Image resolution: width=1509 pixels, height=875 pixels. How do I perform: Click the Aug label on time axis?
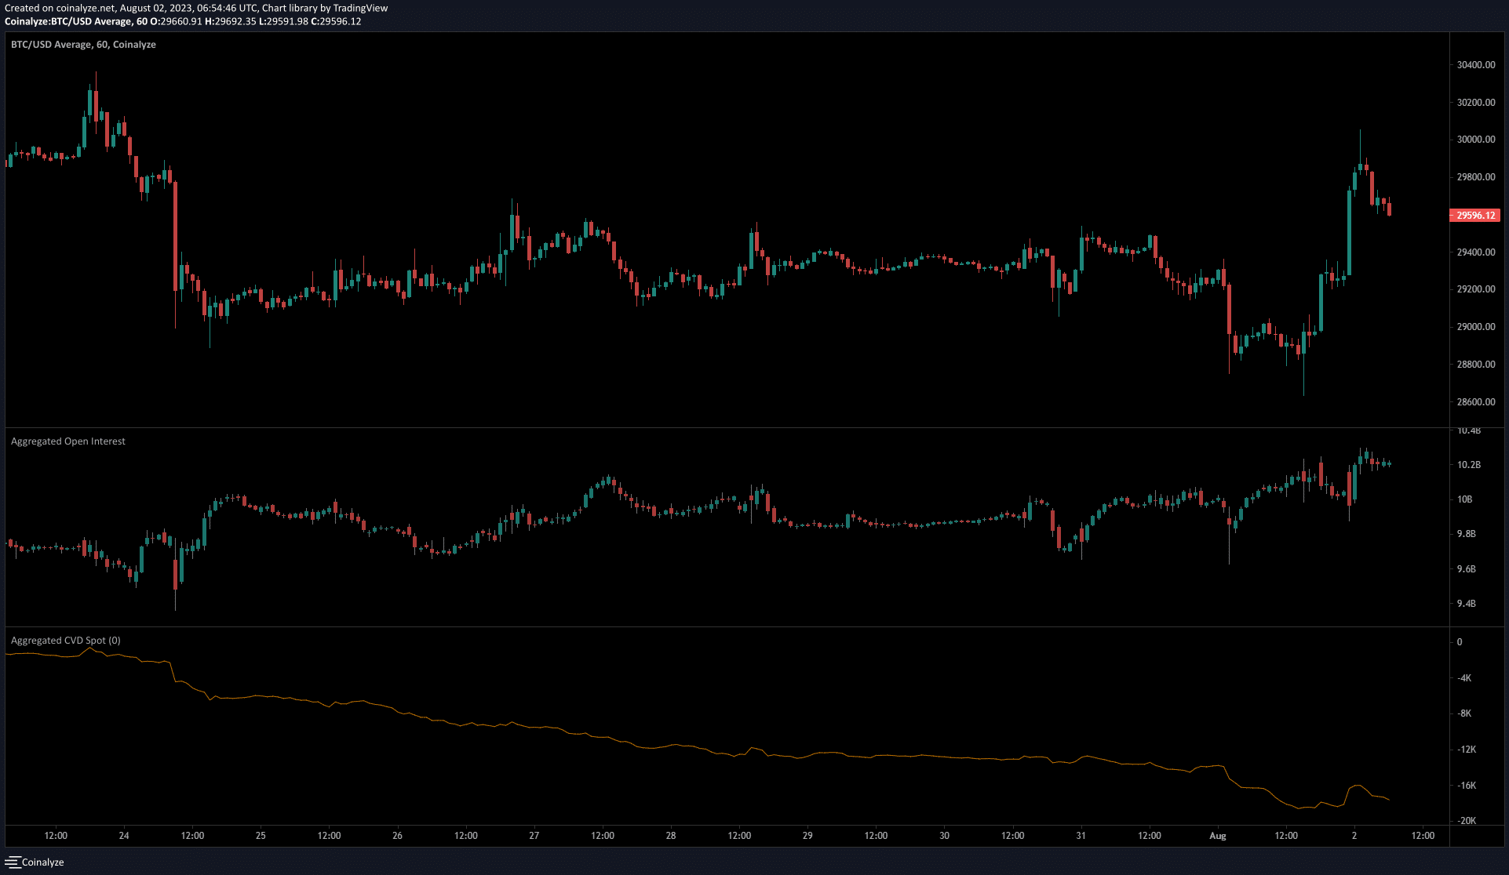1218,836
